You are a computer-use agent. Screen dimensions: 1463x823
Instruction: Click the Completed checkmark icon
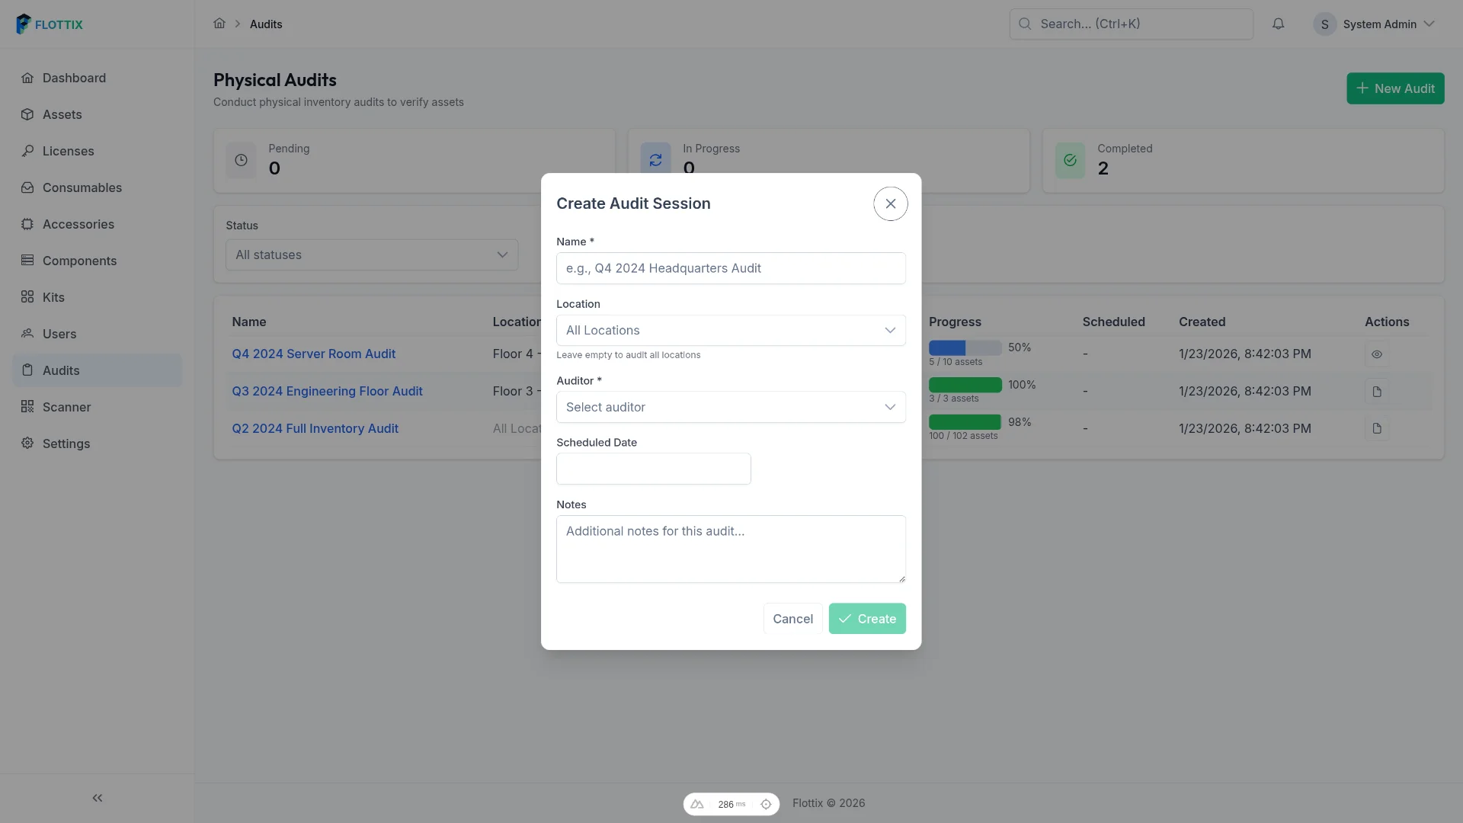(x=1070, y=160)
